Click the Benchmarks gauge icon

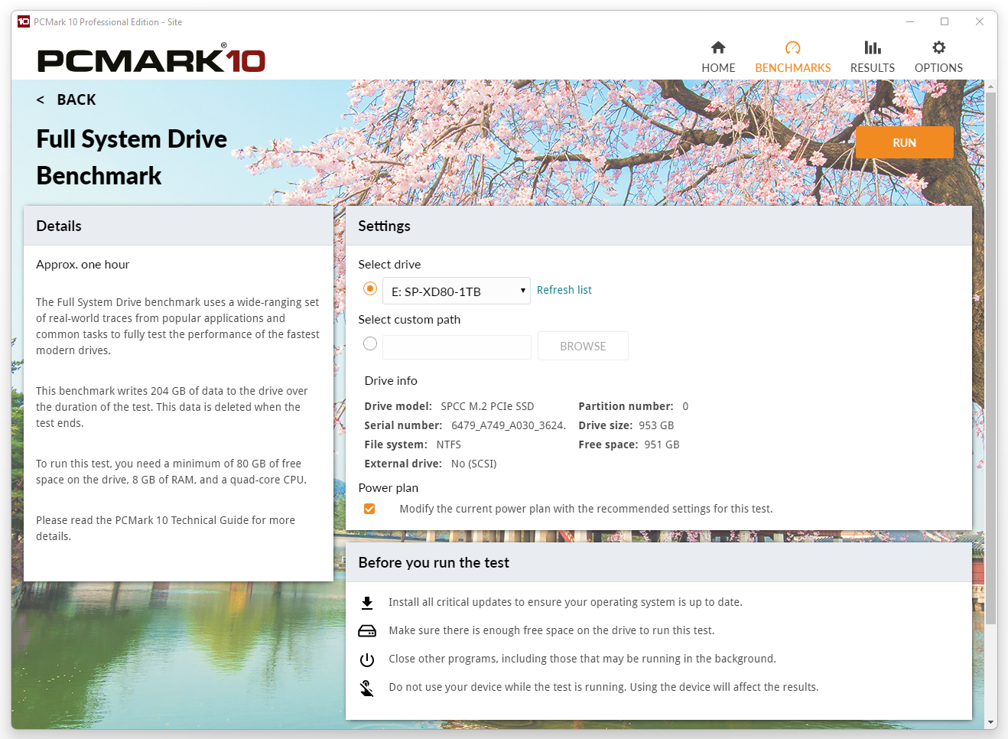click(792, 47)
